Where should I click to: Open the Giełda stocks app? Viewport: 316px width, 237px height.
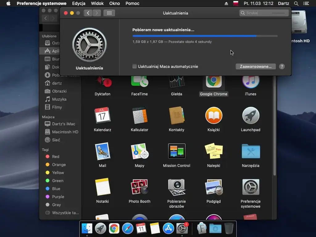point(177,82)
